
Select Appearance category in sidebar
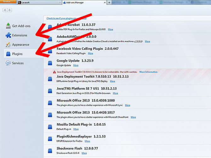pyautogui.click(x=23, y=44)
